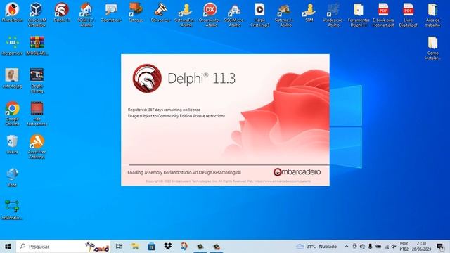Open File Explorer from the taskbar
Image resolution: width=450 pixels, height=253 pixels.
[135, 247]
